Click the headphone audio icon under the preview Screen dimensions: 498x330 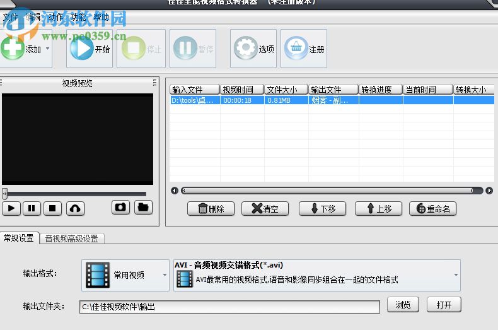click(75, 209)
